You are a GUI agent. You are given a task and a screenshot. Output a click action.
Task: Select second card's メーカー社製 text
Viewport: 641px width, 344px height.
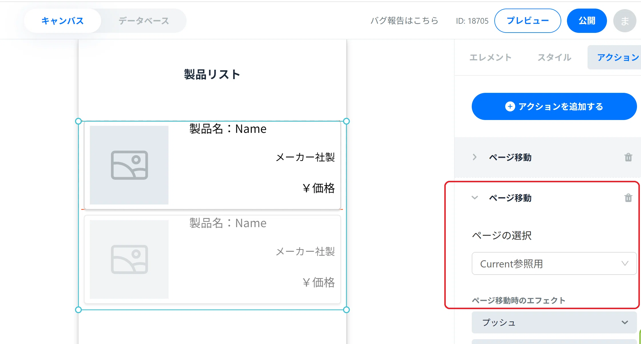pos(305,251)
